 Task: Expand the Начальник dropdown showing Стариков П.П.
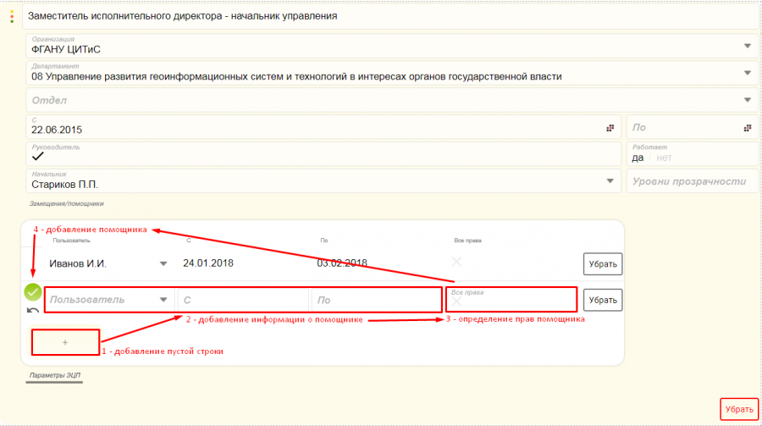coord(611,181)
